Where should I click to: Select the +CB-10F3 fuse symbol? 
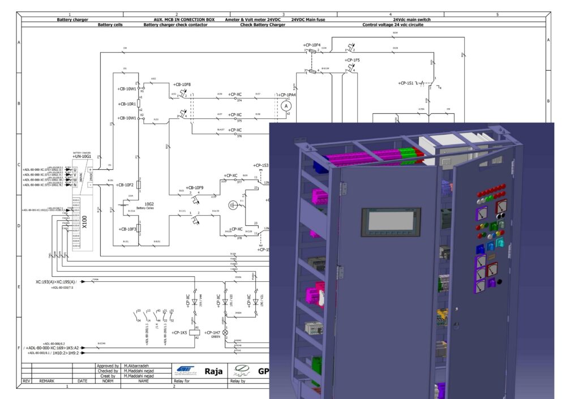pyautogui.click(x=139, y=229)
